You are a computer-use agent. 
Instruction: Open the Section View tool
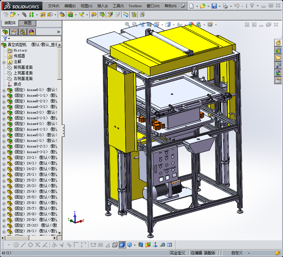(149, 24)
